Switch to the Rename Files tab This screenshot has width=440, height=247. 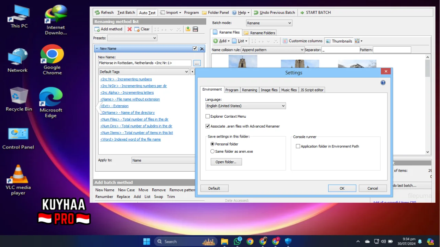[226, 32]
